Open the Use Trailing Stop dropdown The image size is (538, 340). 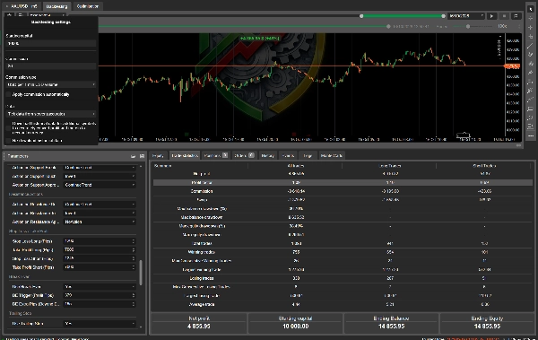coord(100,324)
